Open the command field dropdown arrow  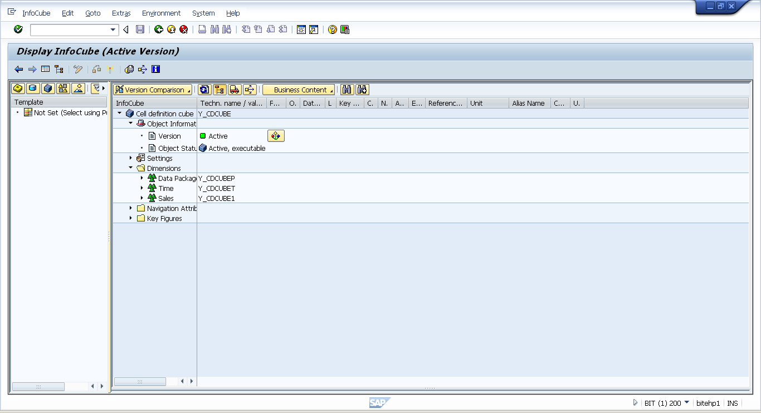[x=114, y=29]
